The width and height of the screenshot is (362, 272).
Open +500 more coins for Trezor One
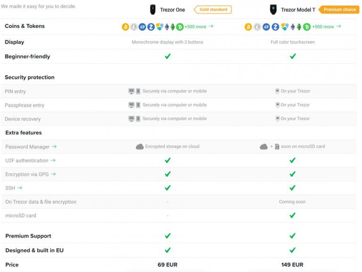[x=199, y=27]
